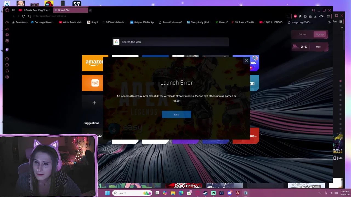Reload the current page
Screen dimensions: 351x197
pos(23,16)
